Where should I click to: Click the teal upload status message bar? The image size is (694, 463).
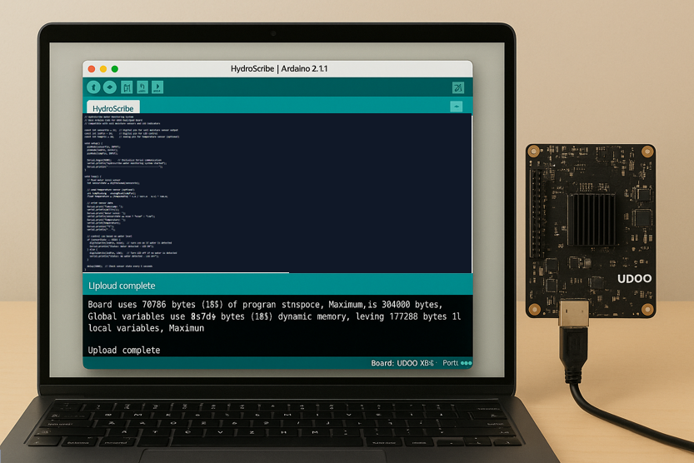pyautogui.click(x=277, y=286)
